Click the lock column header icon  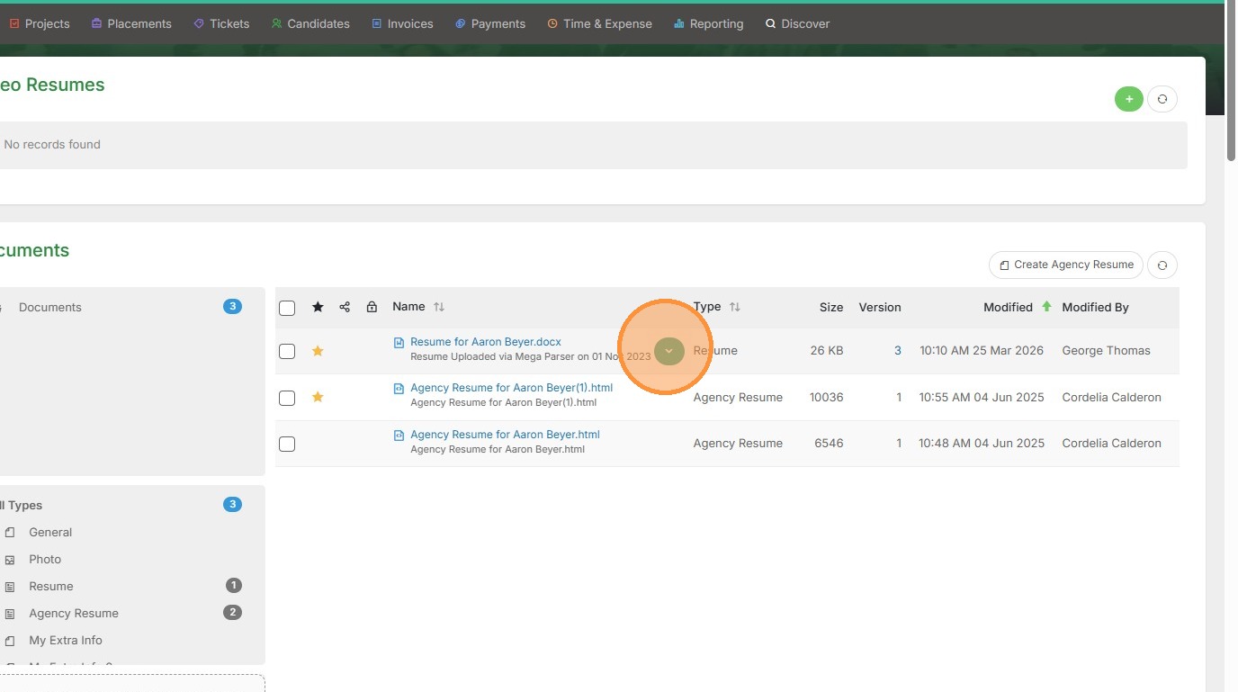click(372, 307)
